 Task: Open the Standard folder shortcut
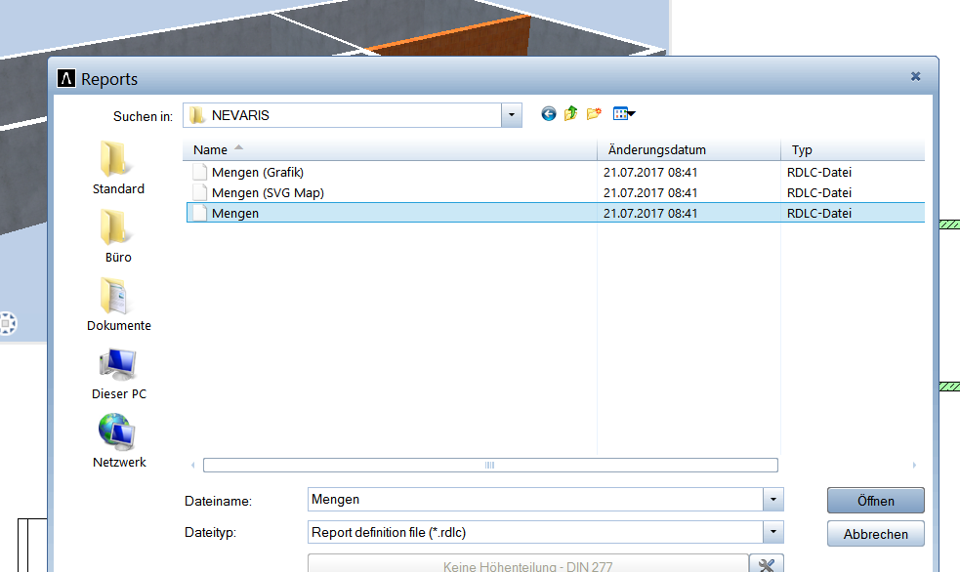pos(118,168)
